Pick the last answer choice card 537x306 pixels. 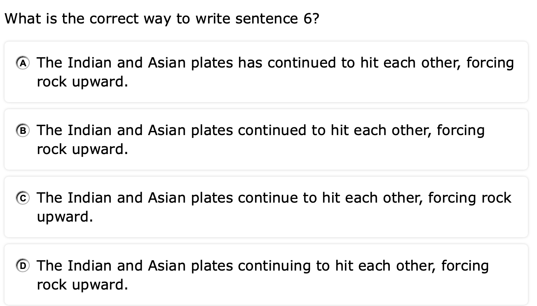tap(266, 275)
